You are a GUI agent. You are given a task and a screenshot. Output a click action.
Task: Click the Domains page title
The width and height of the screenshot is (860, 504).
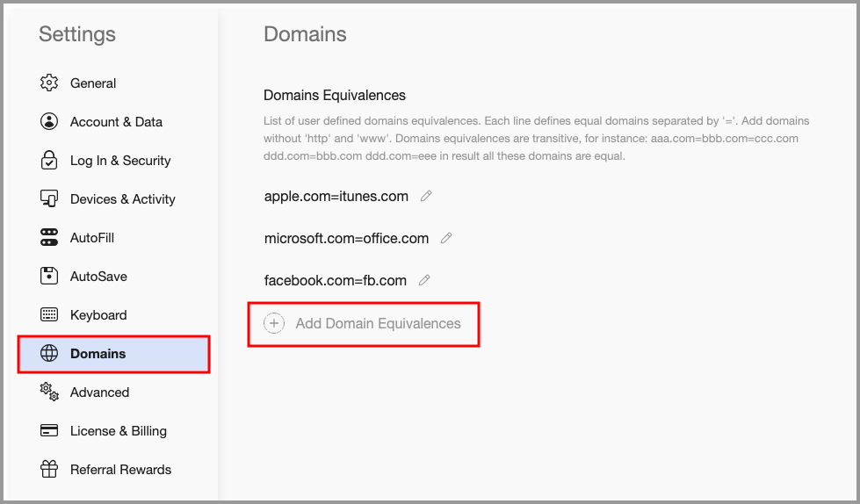coord(305,34)
